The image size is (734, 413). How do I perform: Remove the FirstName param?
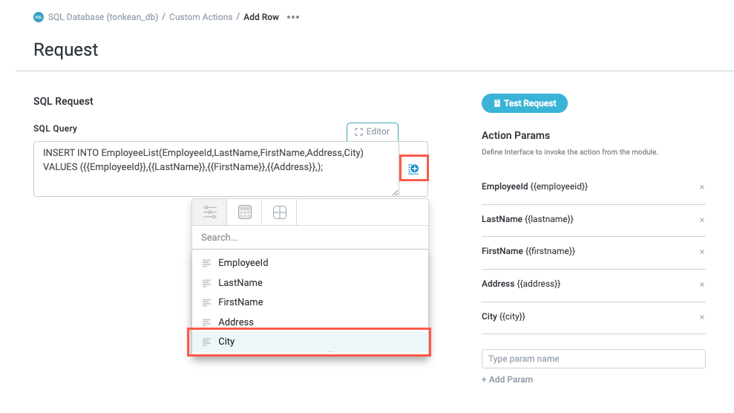click(701, 252)
